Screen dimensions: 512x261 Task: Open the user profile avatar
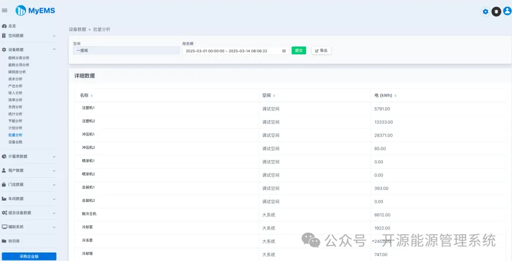(x=507, y=11)
